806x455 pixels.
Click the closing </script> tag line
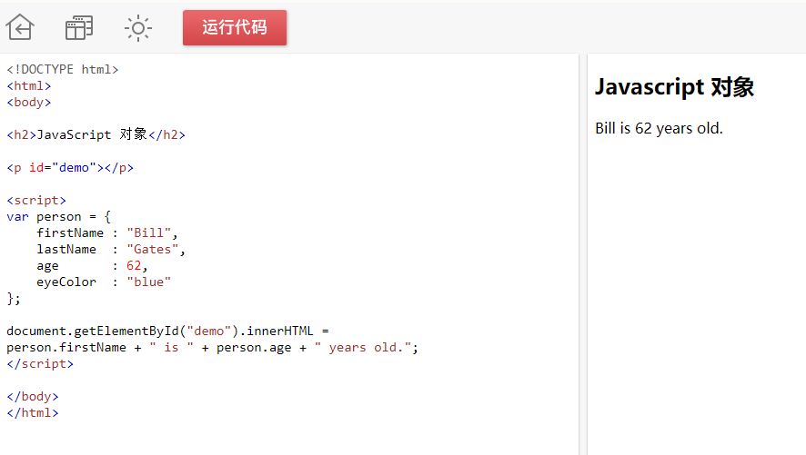click(x=40, y=364)
